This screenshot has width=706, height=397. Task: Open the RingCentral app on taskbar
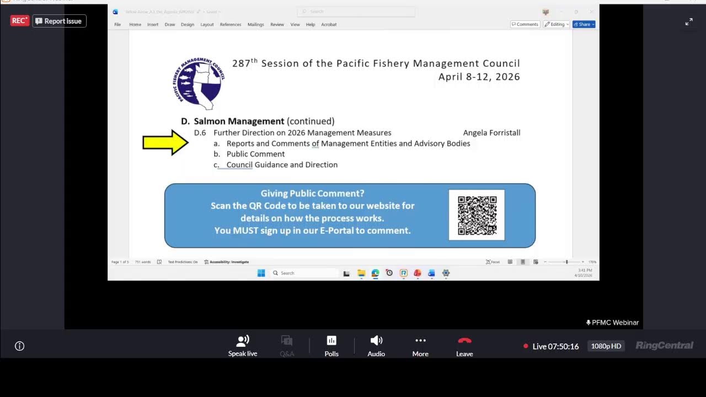pos(404,273)
